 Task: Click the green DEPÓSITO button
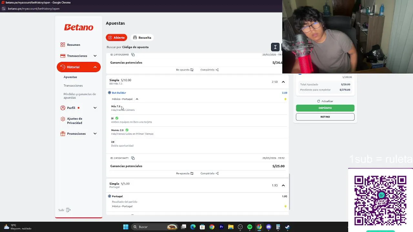click(x=325, y=108)
